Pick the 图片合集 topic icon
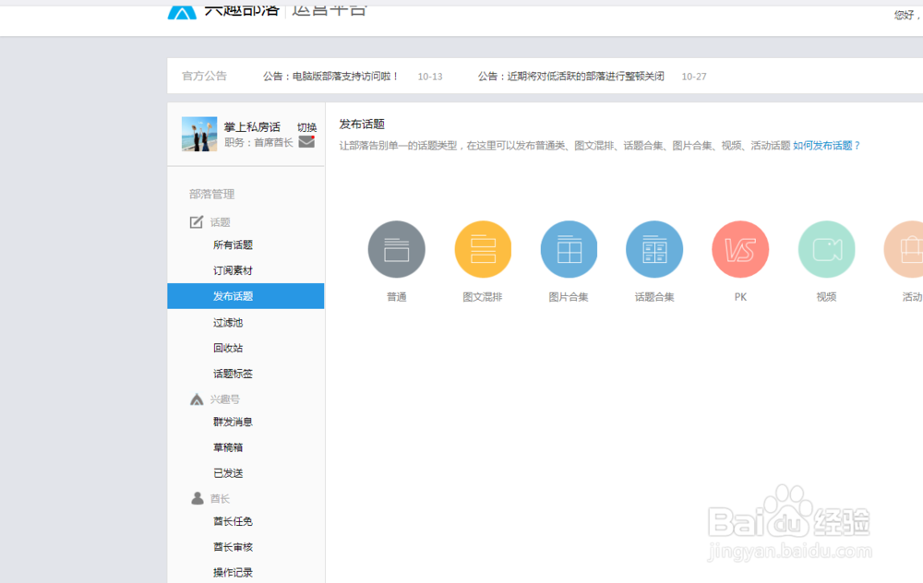 (x=569, y=248)
